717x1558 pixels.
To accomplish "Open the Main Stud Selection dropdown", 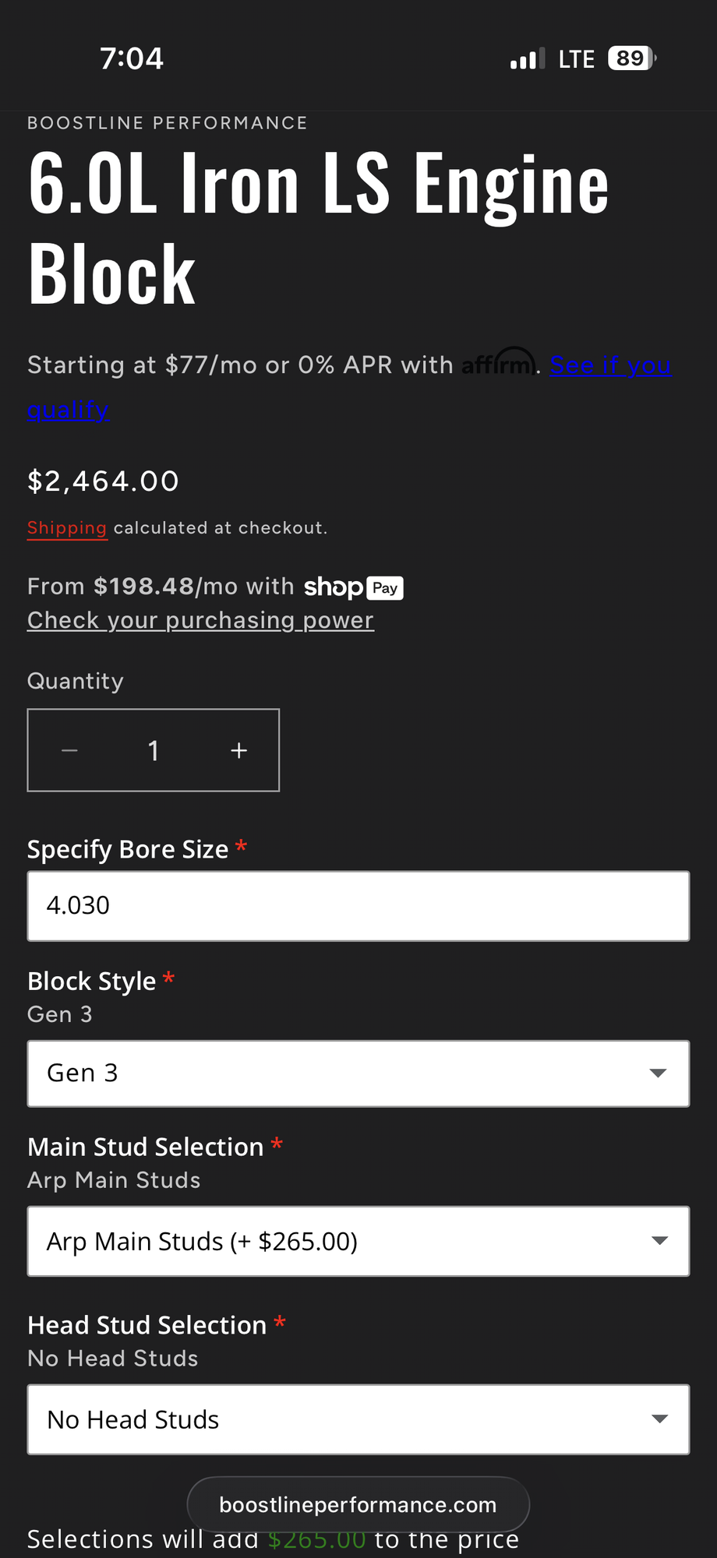I will 358,1241.
